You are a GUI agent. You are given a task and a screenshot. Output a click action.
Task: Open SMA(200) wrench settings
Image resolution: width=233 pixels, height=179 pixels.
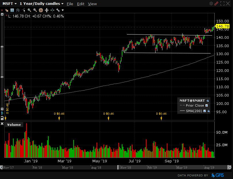(x=208, y=111)
